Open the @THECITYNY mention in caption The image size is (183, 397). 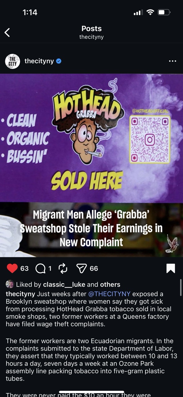[109, 294]
